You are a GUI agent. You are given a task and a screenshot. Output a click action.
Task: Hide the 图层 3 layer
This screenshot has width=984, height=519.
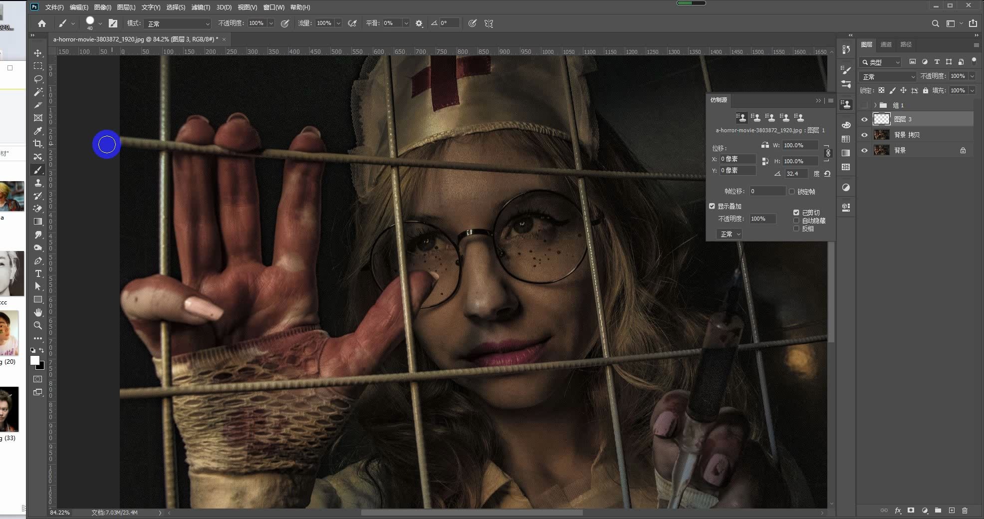(x=864, y=119)
